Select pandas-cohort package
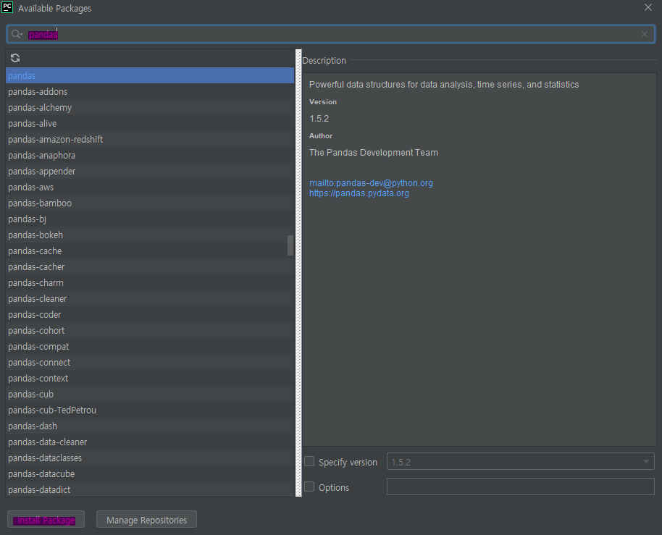Image resolution: width=662 pixels, height=535 pixels. point(150,330)
